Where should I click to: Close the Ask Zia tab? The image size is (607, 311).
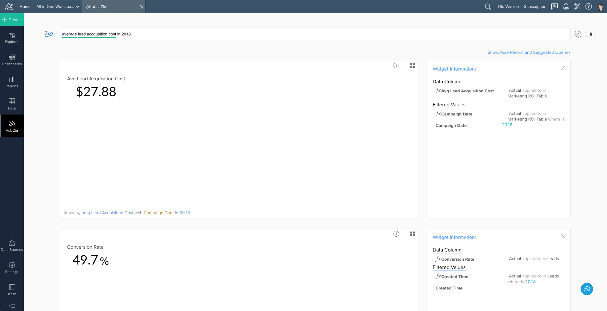pyautogui.click(x=142, y=7)
